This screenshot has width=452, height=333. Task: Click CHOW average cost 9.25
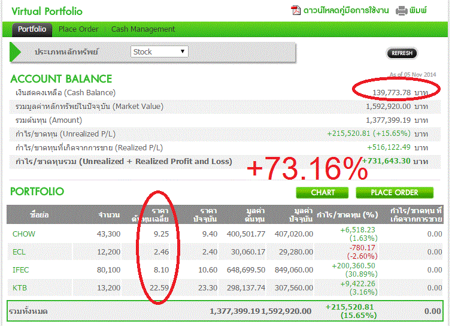161,234
